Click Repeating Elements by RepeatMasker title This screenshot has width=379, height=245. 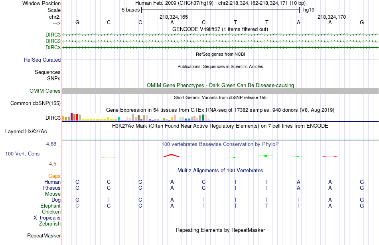click(220, 230)
